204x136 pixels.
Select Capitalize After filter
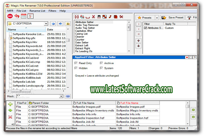click(x=84, y=31)
